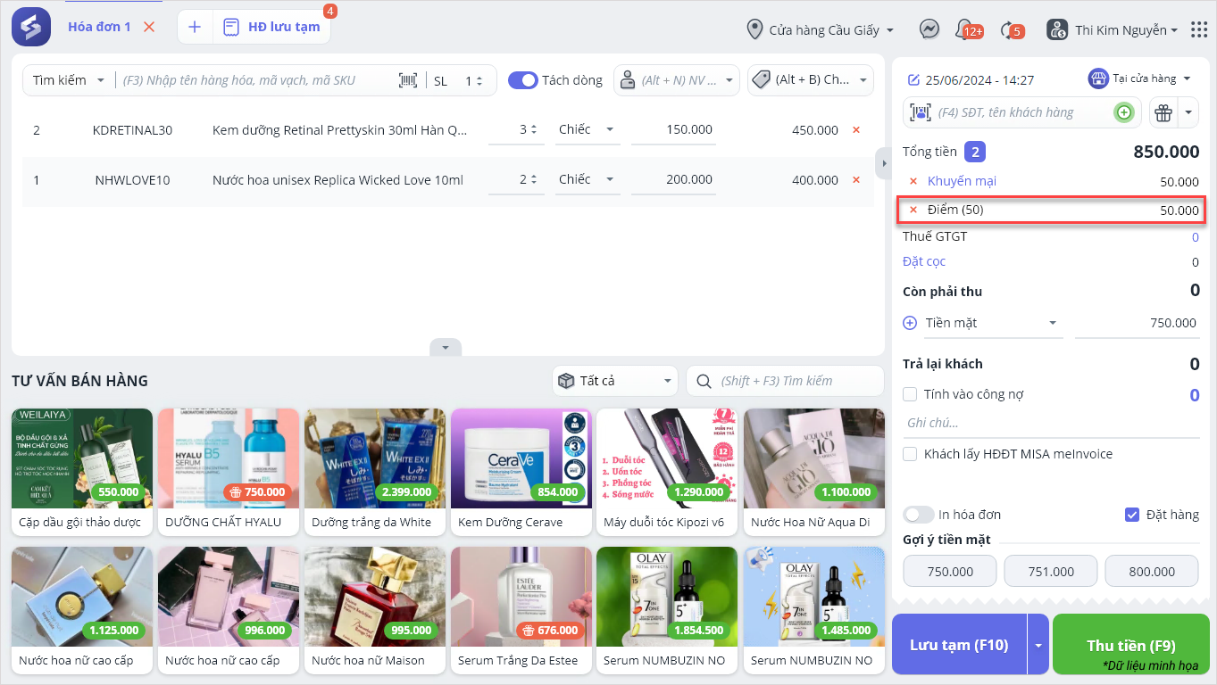Open the apps grid menu
The width and height of the screenshot is (1217, 685).
coord(1199,29)
